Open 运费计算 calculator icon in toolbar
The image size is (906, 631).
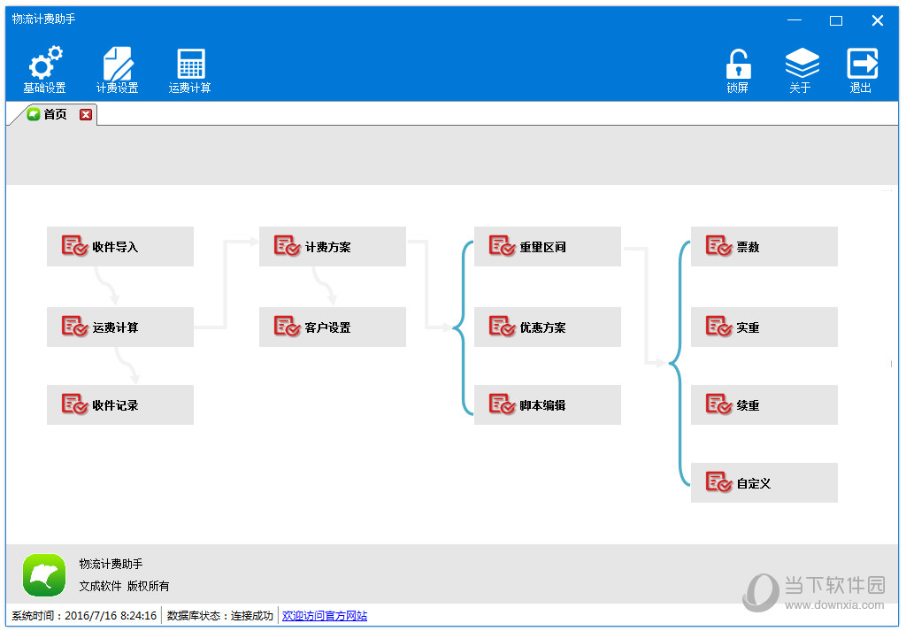[191, 64]
